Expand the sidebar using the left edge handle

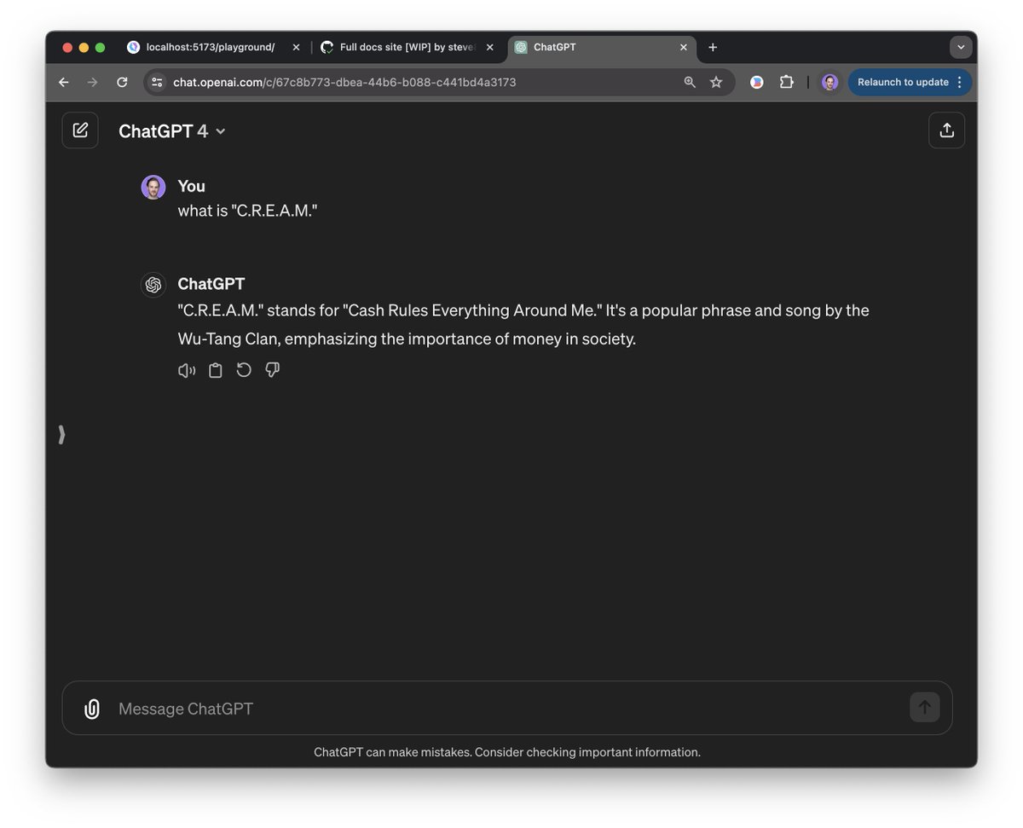pyautogui.click(x=61, y=435)
